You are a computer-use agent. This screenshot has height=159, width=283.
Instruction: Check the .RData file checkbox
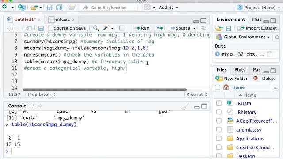[218, 103]
